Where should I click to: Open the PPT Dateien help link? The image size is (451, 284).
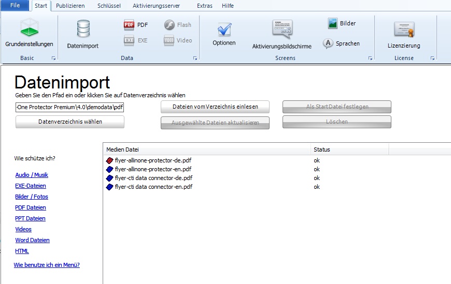(30, 218)
